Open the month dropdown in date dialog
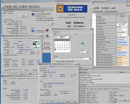The width and height of the screenshot is (130, 104). [60, 37]
